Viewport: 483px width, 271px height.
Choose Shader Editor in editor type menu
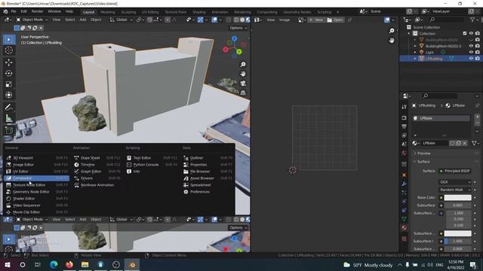point(37,199)
